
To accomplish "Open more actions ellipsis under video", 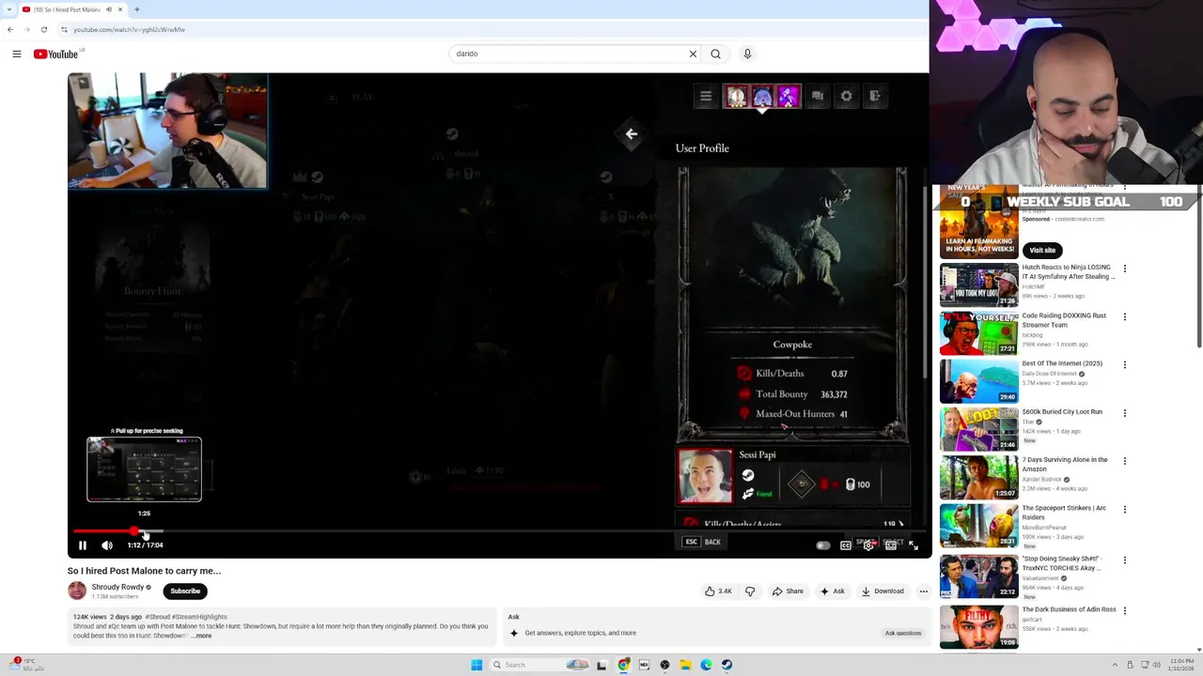I will pyautogui.click(x=923, y=591).
